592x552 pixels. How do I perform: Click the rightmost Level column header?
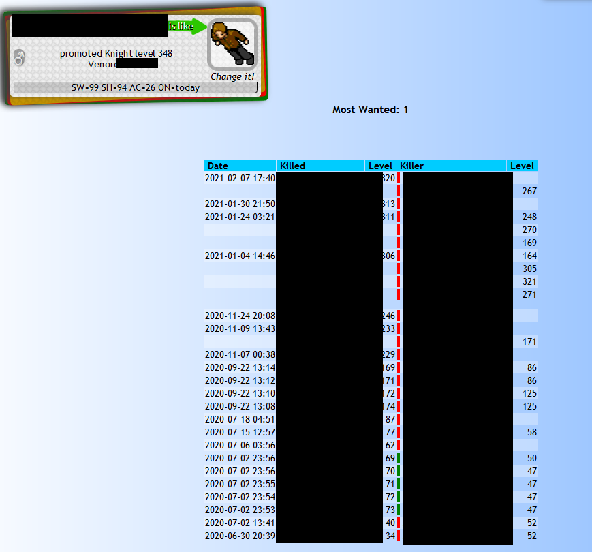(522, 166)
